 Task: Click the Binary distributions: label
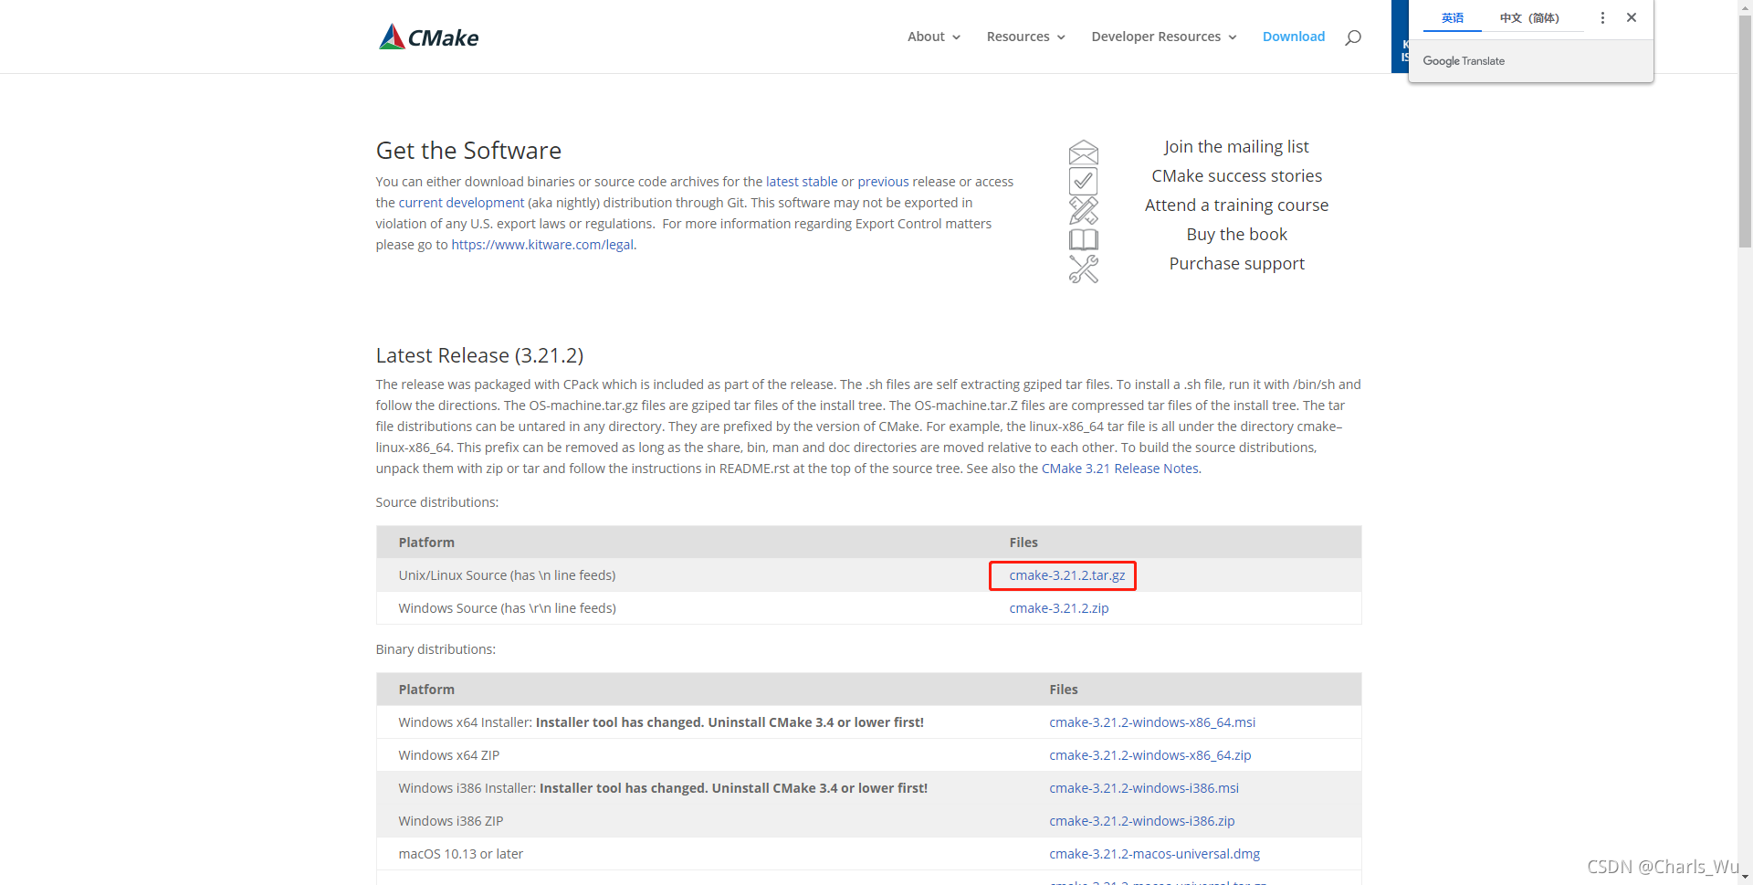click(x=436, y=649)
